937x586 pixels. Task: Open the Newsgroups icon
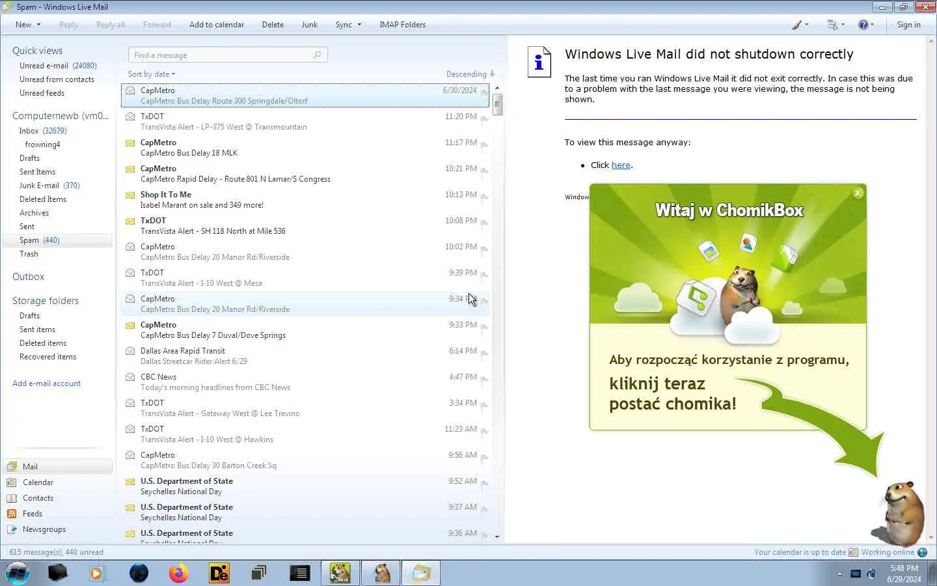coord(12,529)
